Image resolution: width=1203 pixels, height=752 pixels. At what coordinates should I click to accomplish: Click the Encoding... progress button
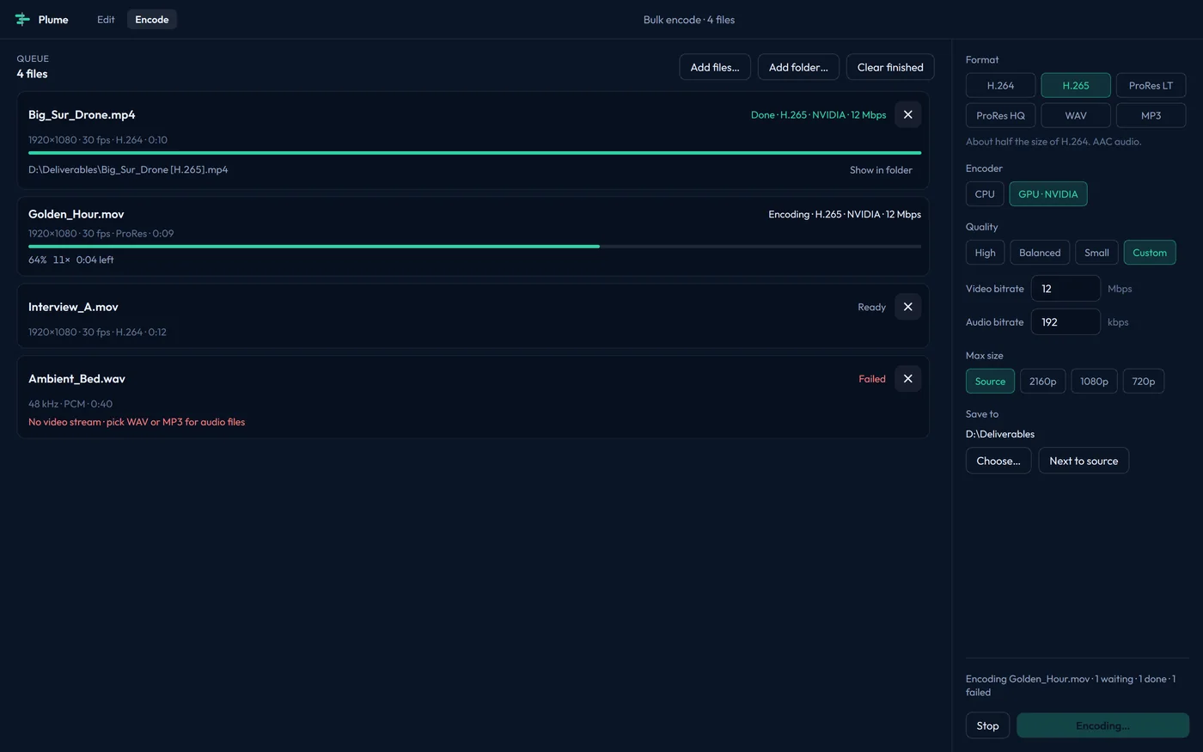pyautogui.click(x=1102, y=725)
